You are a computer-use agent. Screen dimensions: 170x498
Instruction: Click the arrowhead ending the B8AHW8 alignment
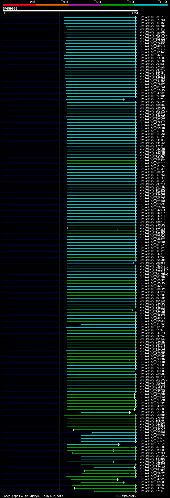point(124,482)
